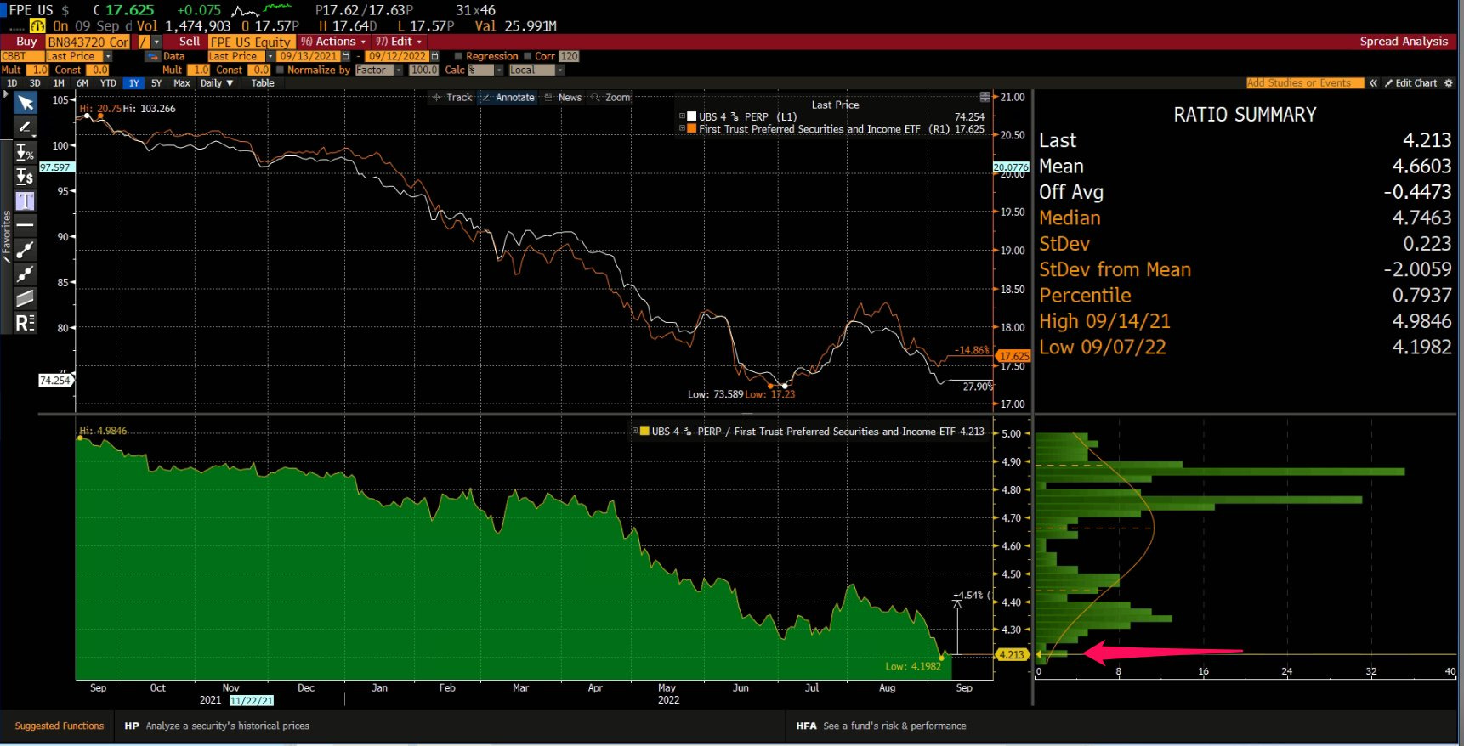Select the arrow pointer tool
This screenshot has height=746, width=1464.
click(x=26, y=103)
